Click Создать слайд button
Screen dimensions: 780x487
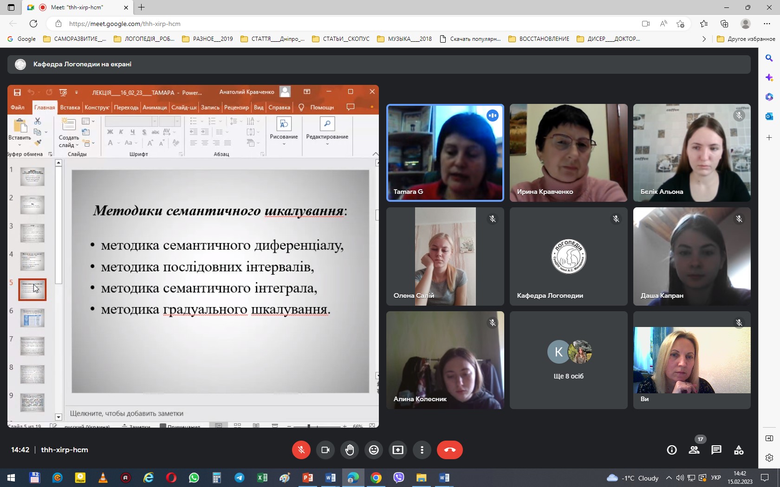(x=69, y=133)
